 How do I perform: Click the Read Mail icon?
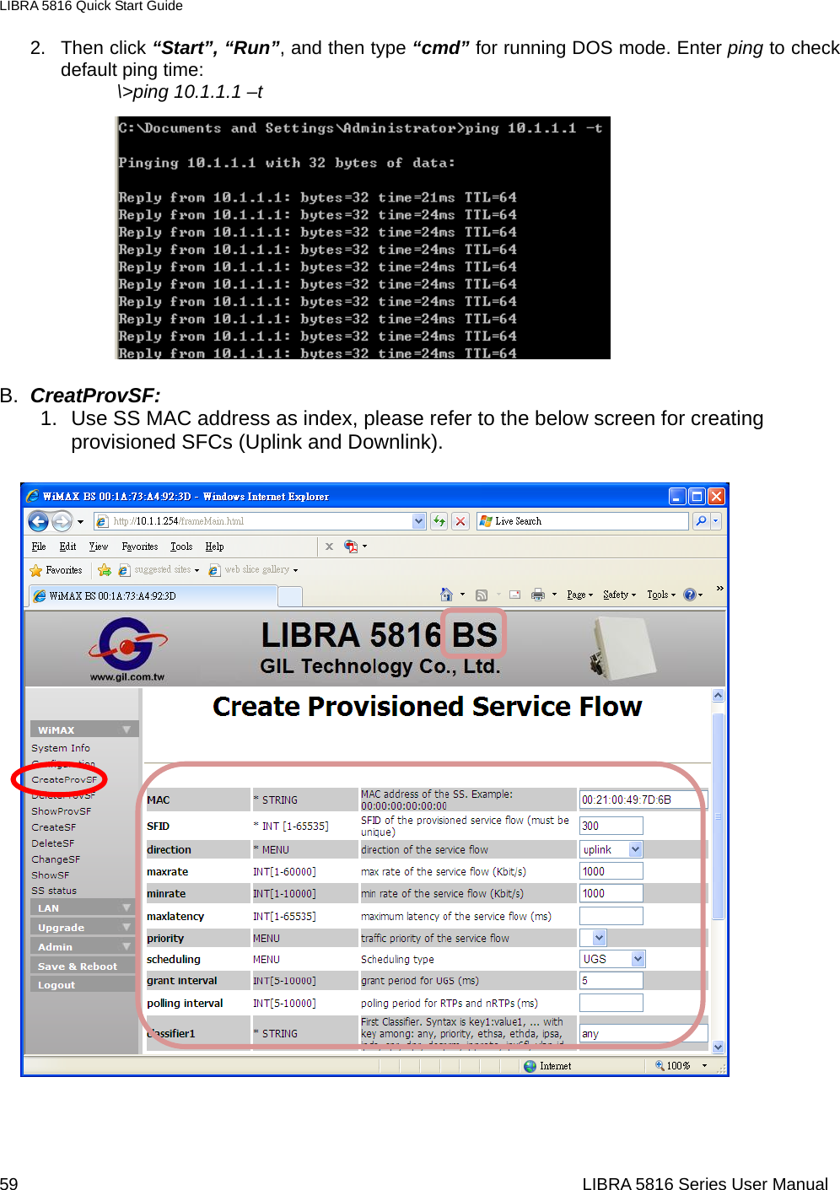(514, 595)
